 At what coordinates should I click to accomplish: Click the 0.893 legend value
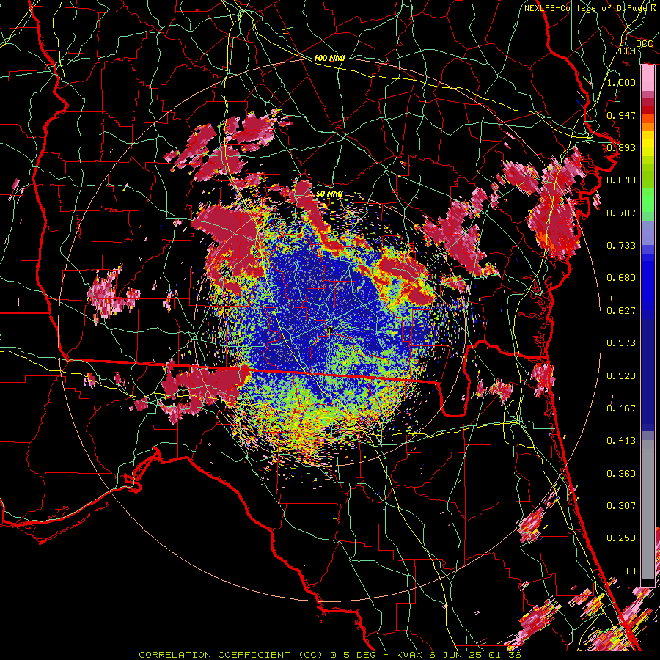621,147
